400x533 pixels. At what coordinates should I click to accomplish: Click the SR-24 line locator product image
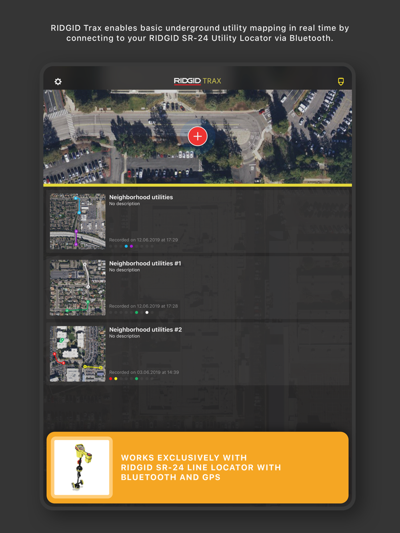[82, 467]
